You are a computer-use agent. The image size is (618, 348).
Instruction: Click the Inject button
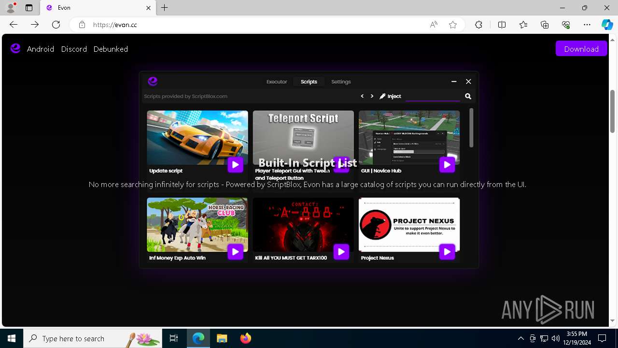click(x=390, y=96)
